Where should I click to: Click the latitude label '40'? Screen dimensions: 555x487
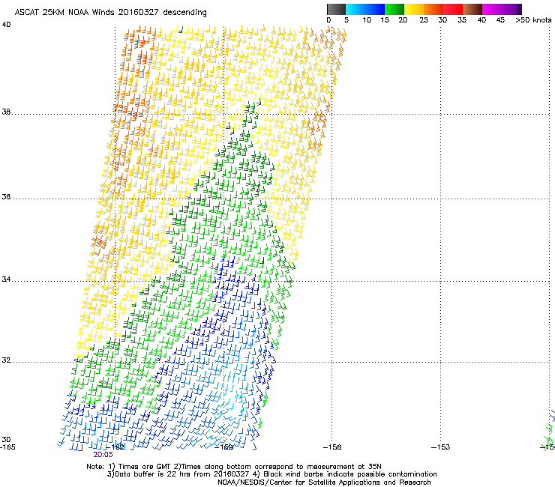[x=6, y=25]
